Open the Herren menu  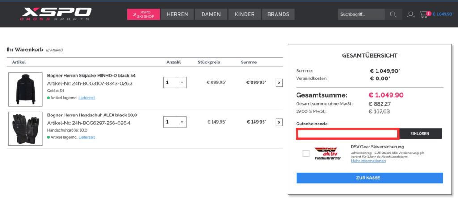click(x=177, y=14)
